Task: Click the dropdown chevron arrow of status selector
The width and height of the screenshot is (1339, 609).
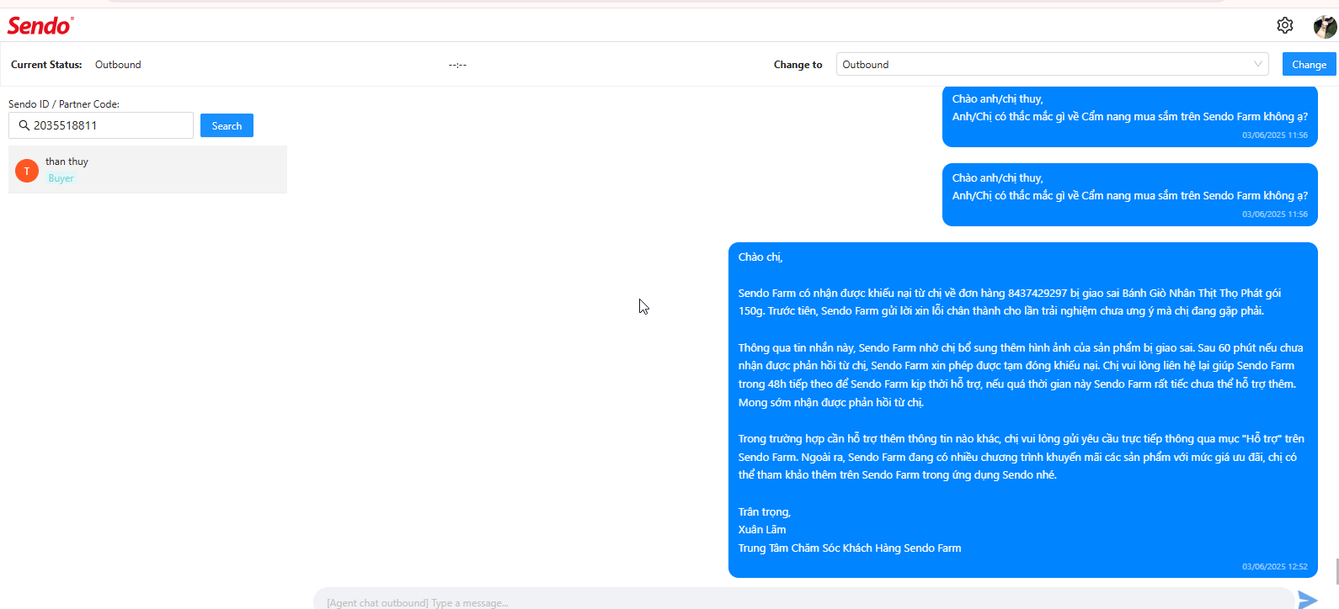Action: [1257, 64]
